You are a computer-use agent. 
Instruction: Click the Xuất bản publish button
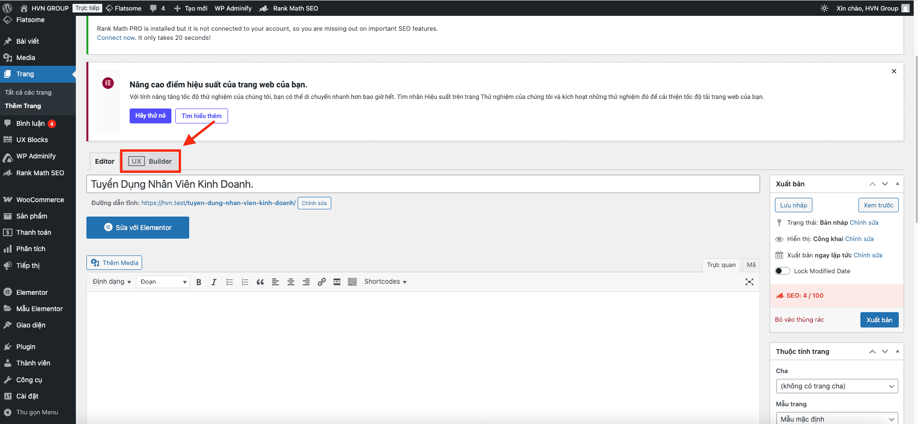pyautogui.click(x=880, y=320)
